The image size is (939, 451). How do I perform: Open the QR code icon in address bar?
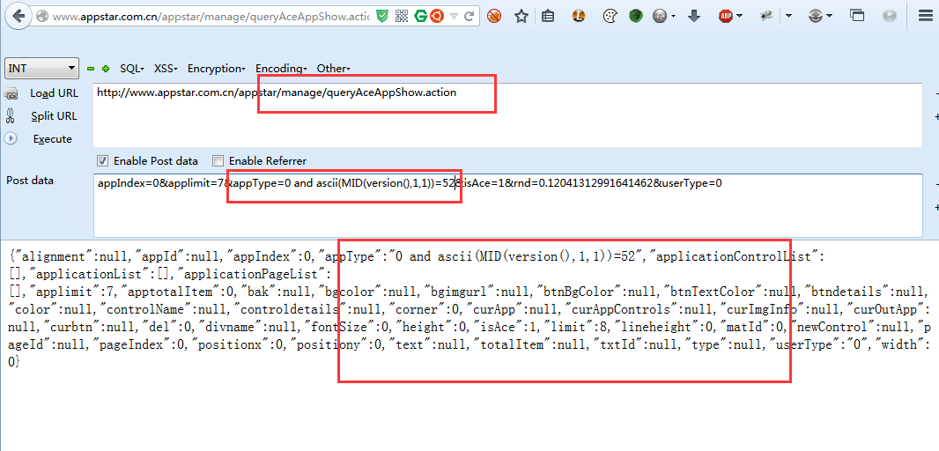[x=402, y=17]
